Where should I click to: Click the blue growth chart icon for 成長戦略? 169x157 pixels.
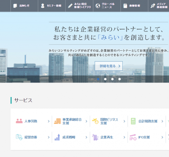coord(57,137)
